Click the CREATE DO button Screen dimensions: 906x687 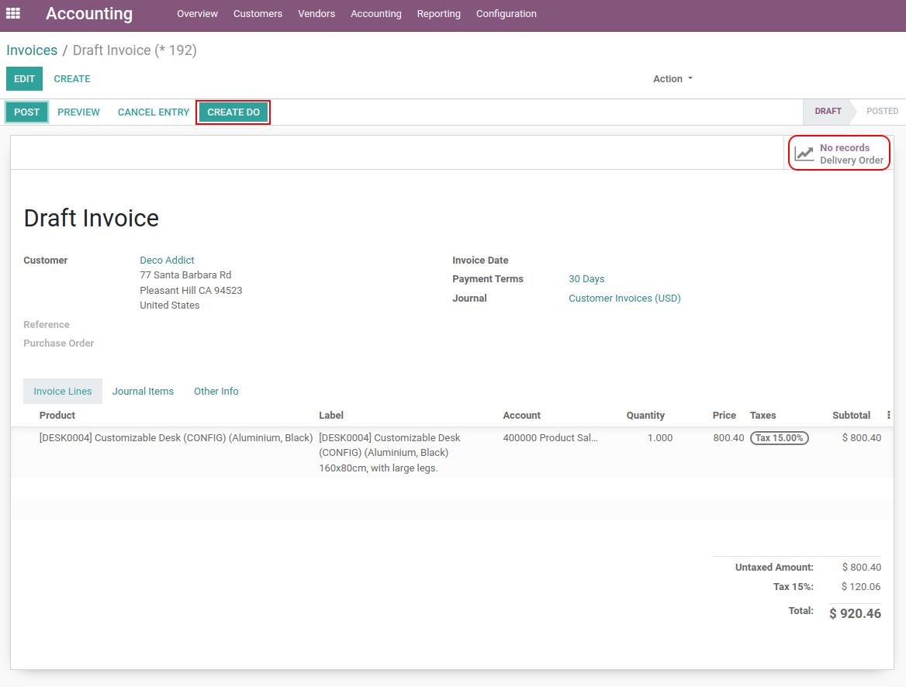coord(233,112)
